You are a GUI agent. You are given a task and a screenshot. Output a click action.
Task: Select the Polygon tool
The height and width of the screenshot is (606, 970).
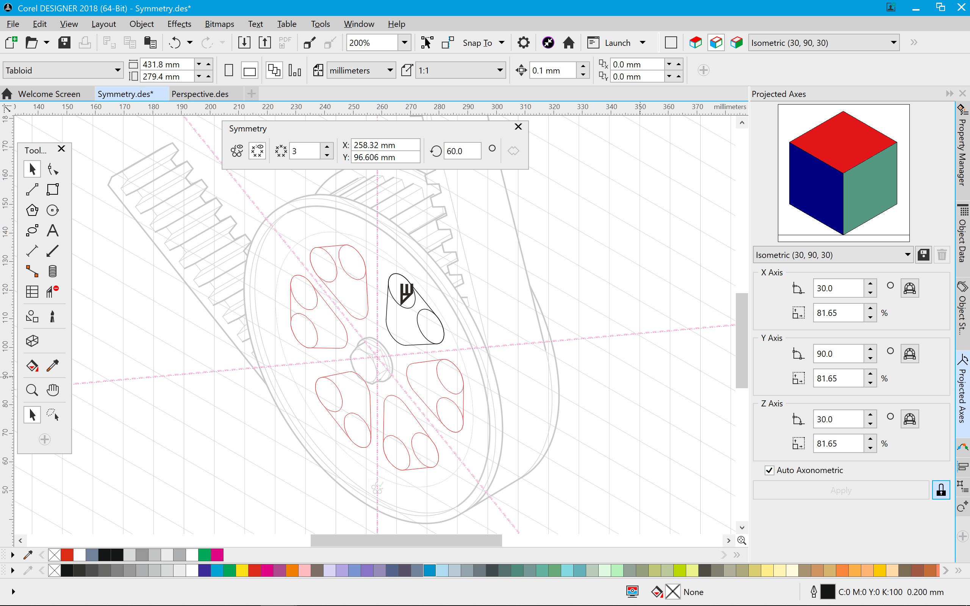click(31, 209)
